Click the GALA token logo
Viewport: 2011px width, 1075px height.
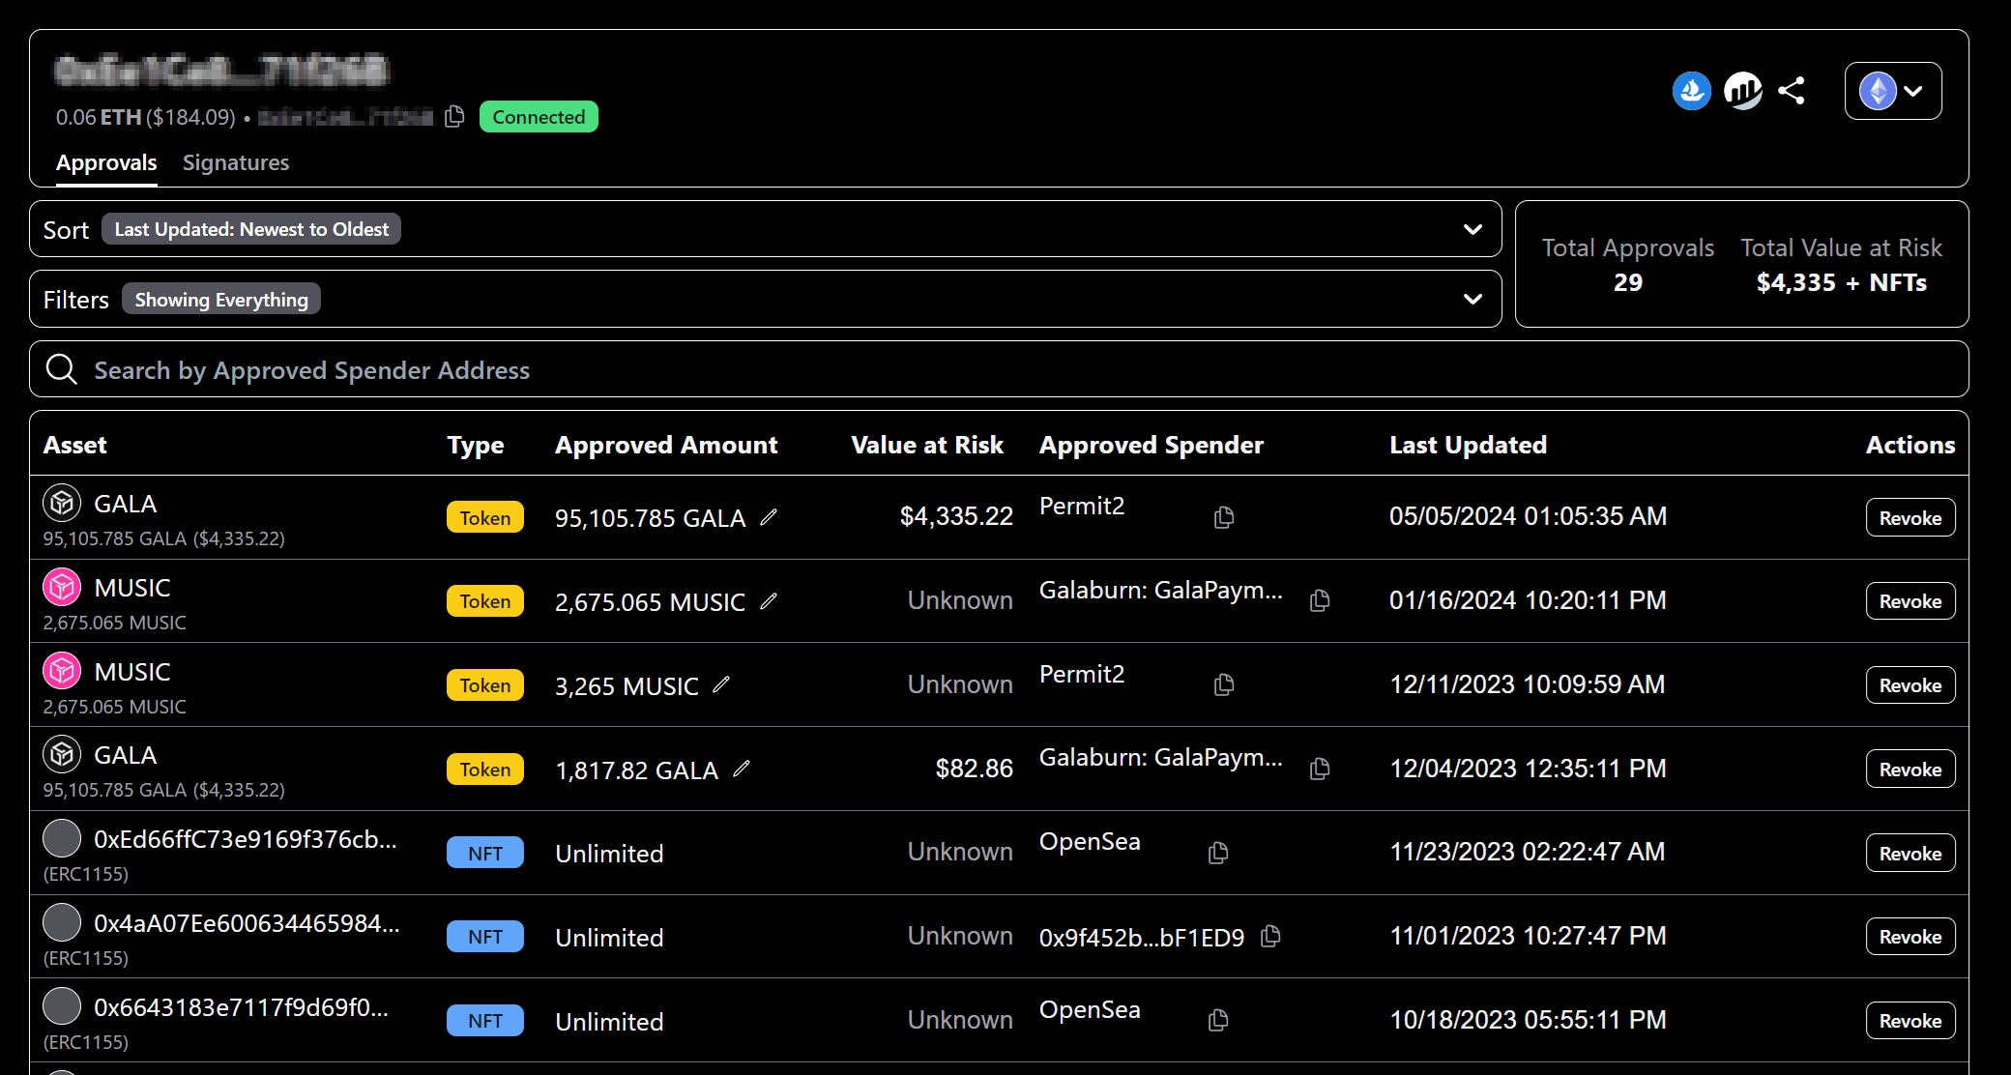click(62, 503)
